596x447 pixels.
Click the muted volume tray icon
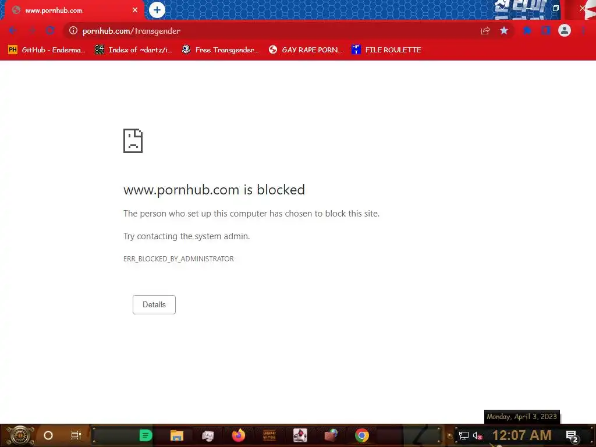(x=477, y=435)
